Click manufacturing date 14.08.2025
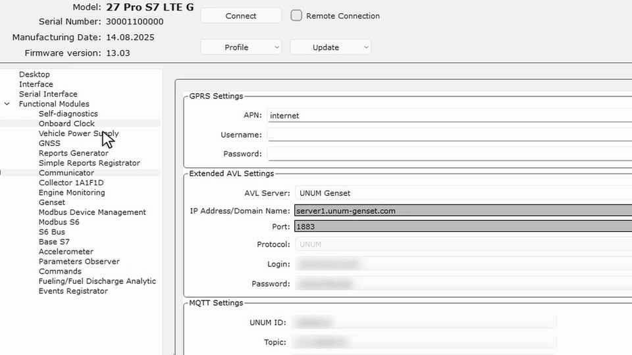The image size is (632, 355). pos(130,37)
